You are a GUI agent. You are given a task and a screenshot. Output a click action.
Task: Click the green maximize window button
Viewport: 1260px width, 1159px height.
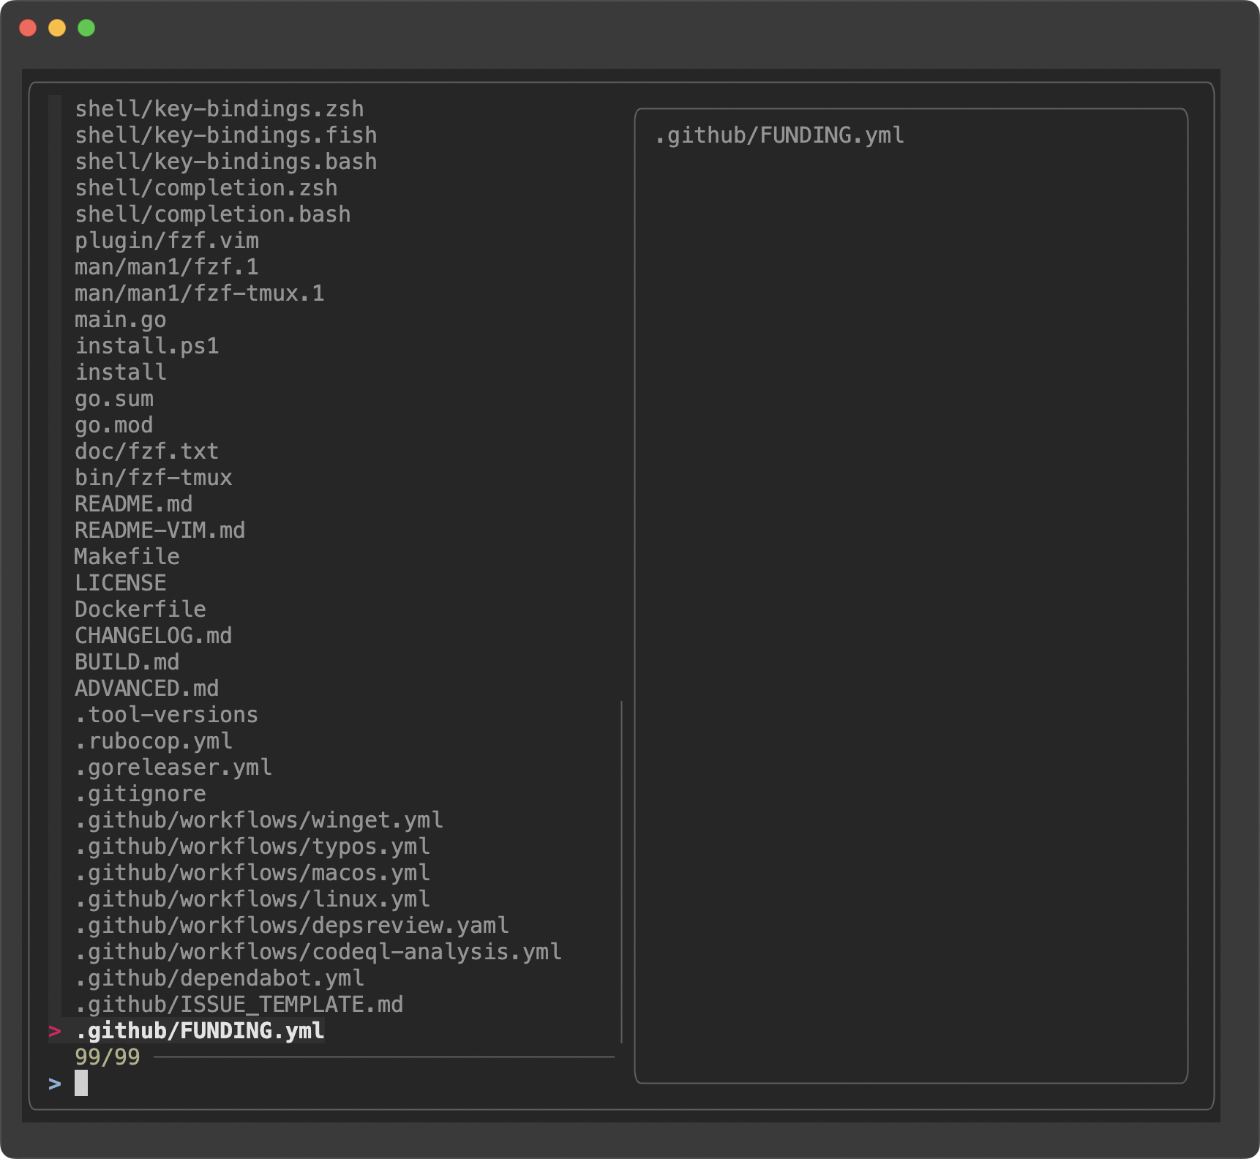coord(86,28)
